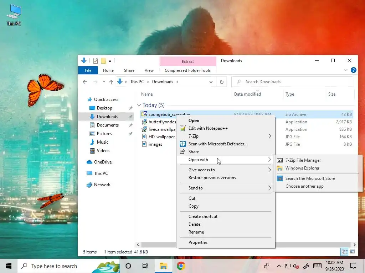
Task: Click the HD-wallpaper JPG file icon
Action: tap(144, 136)
